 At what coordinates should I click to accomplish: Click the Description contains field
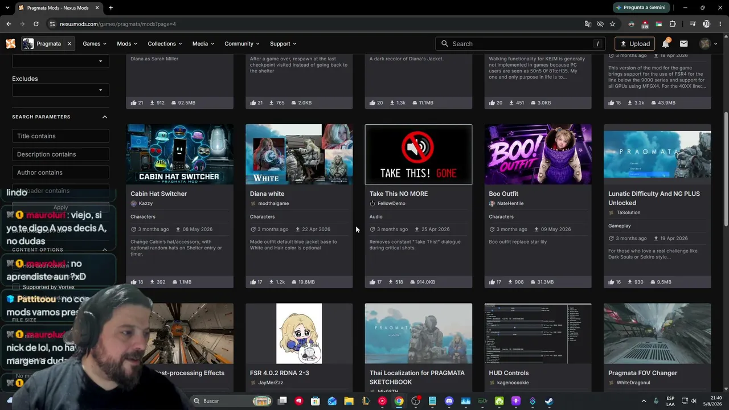60,154
